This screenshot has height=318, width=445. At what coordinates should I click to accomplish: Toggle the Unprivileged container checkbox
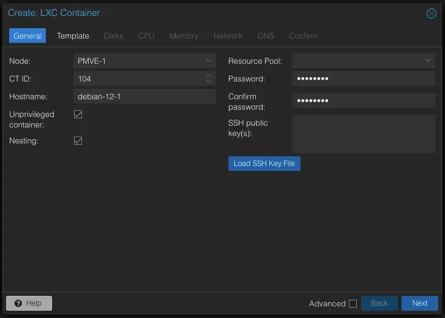(x=78, y=114)
